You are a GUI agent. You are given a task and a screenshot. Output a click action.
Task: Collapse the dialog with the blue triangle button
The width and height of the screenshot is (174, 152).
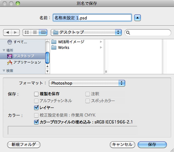coord(137,18)
